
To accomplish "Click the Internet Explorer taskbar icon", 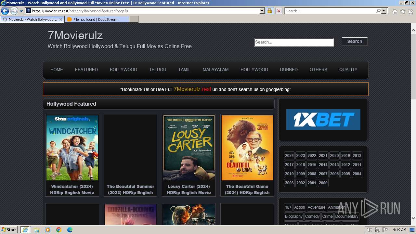I will [x=25, y=230].
